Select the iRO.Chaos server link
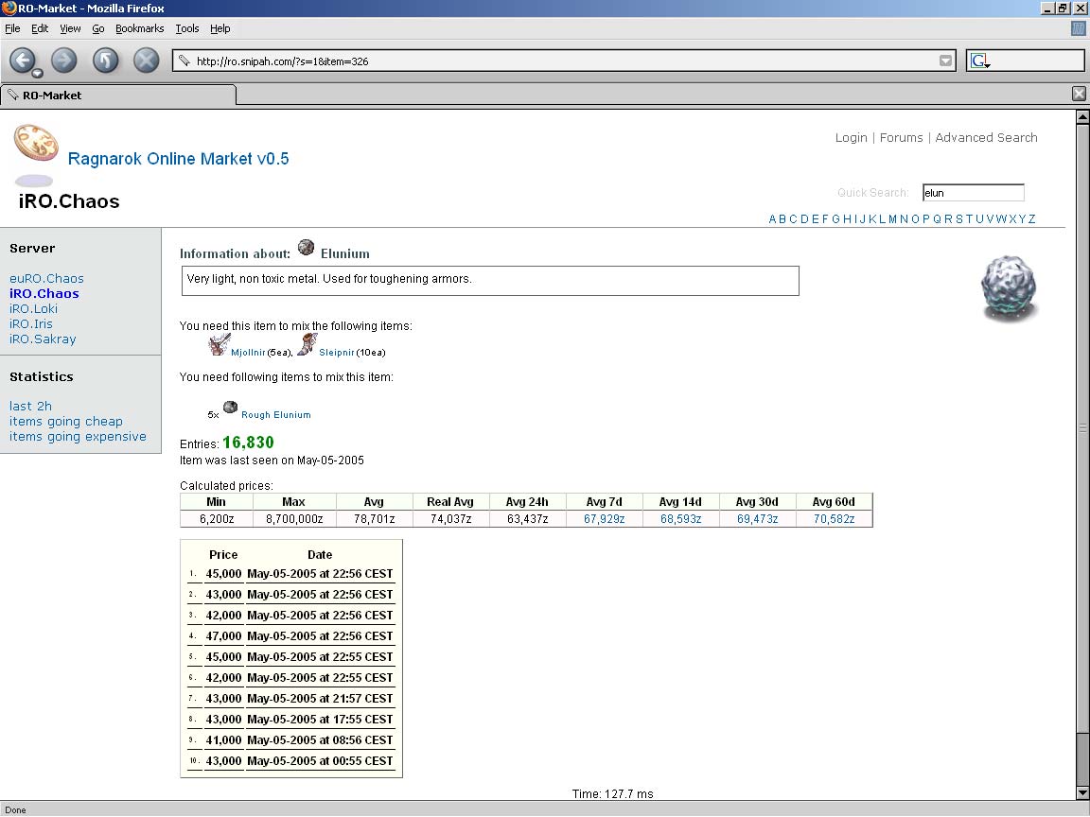 44,294
